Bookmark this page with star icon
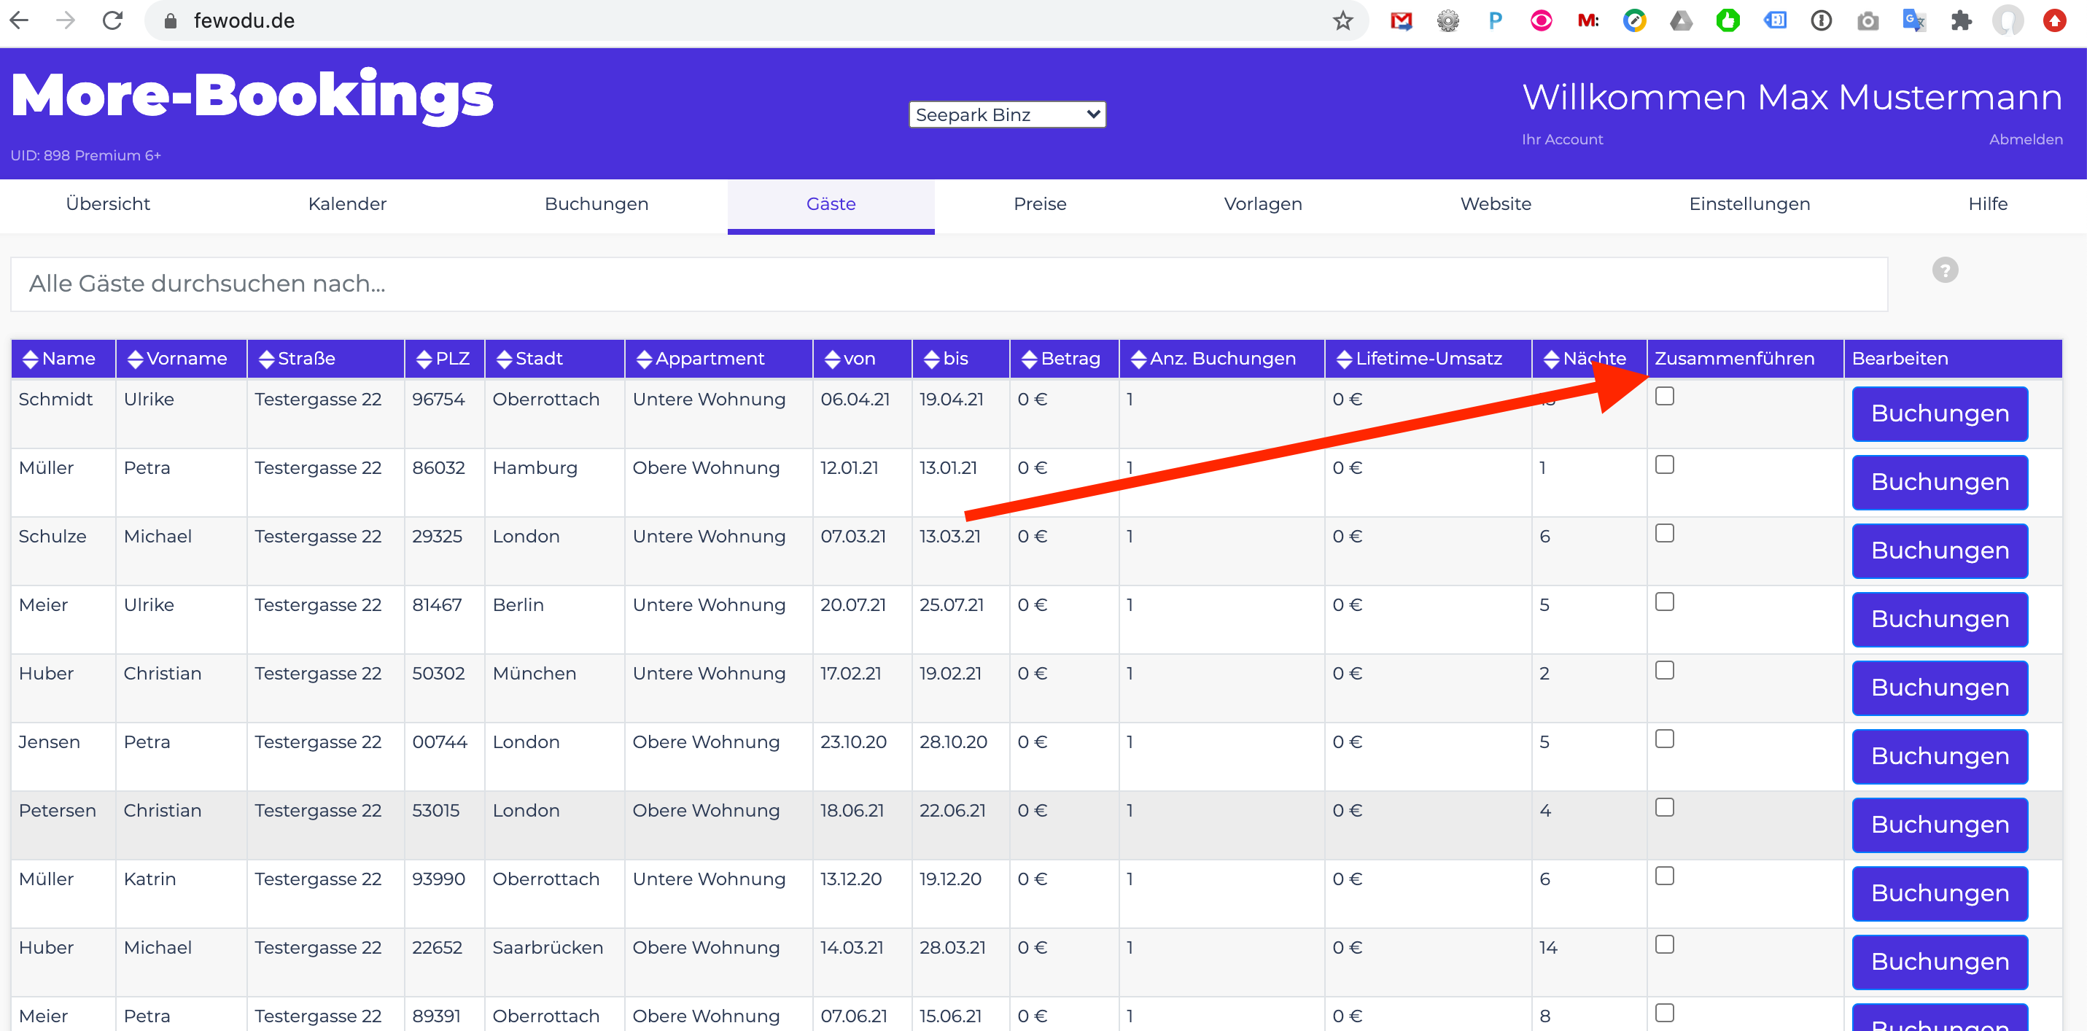Image resolution: width=2087 pixels, height=1031 pixels. point(1342,20)
